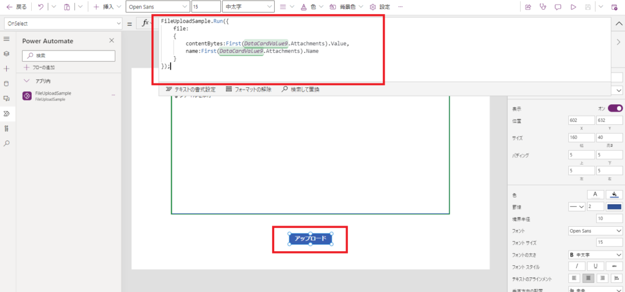The image size is (625, 292).
Task: Click the X position field 602
Action: click(582, 120)
